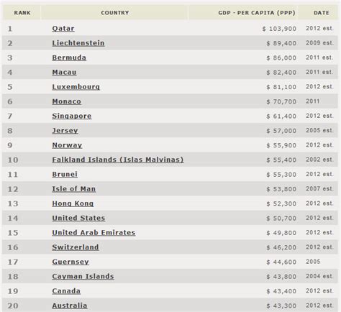Select Qatar's GDP value $ 103,900
Viewport: 341px width, 312px height.
coord(279,29)
